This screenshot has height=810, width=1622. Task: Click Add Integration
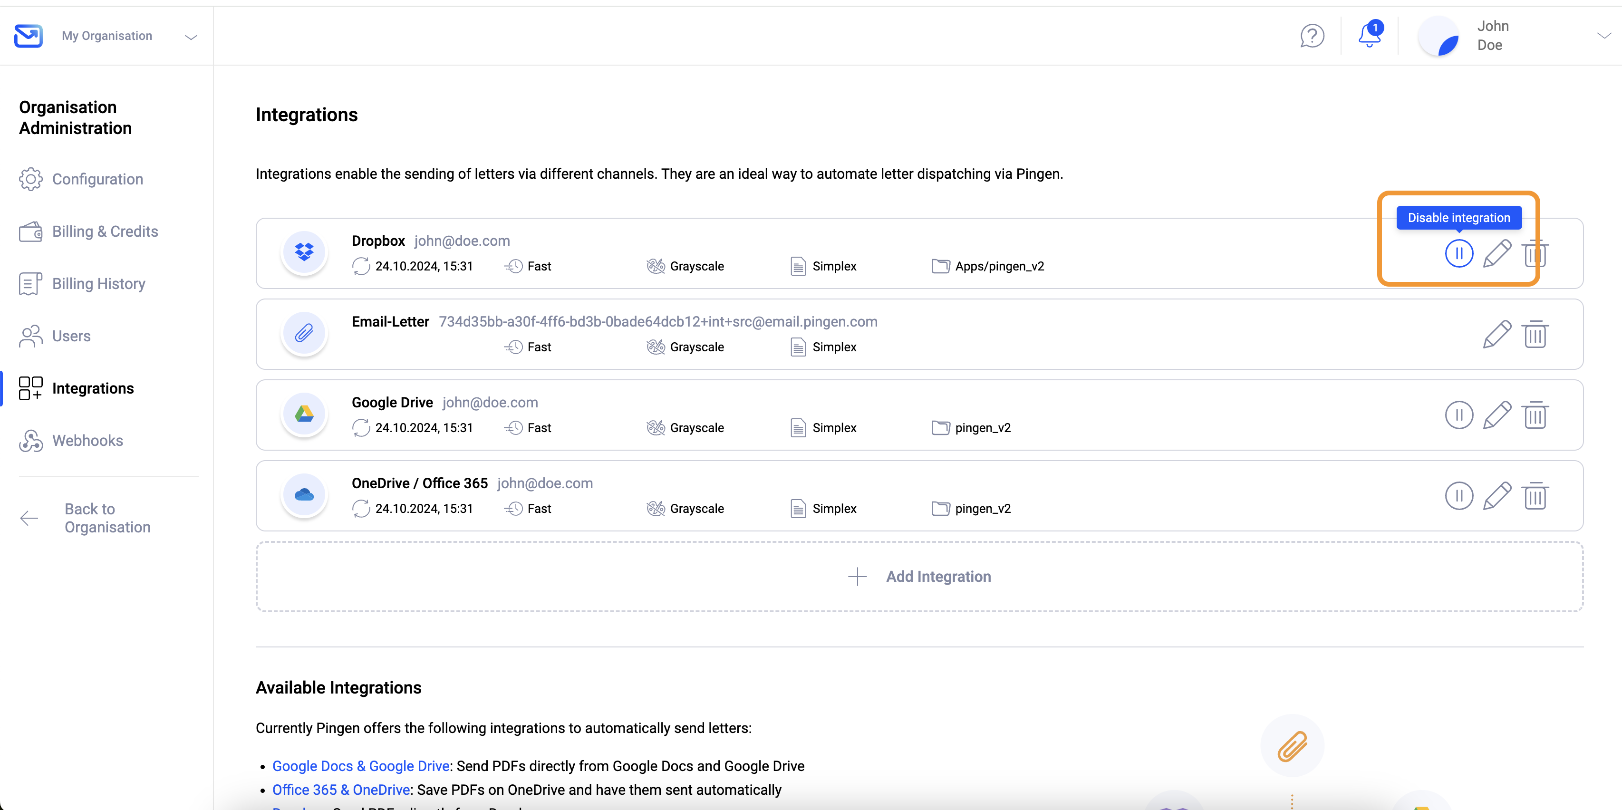point(919,576)
